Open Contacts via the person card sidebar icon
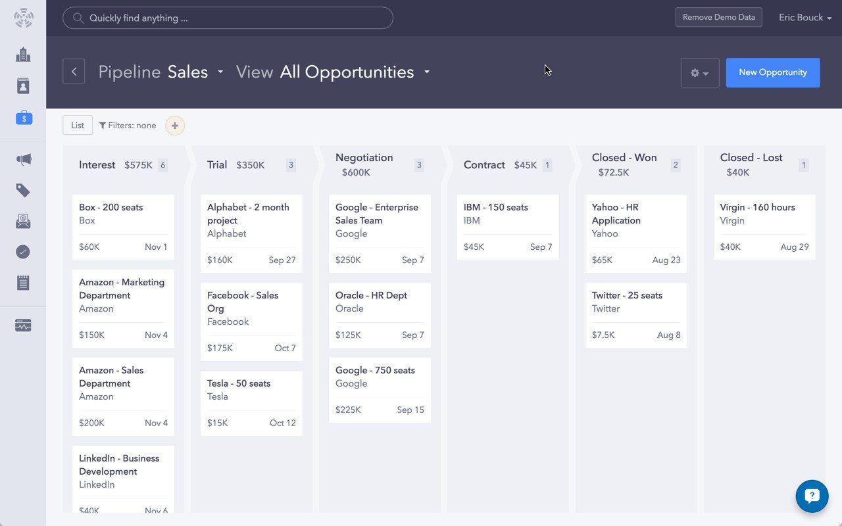This screenshot has width=842, height=526. 23,86
